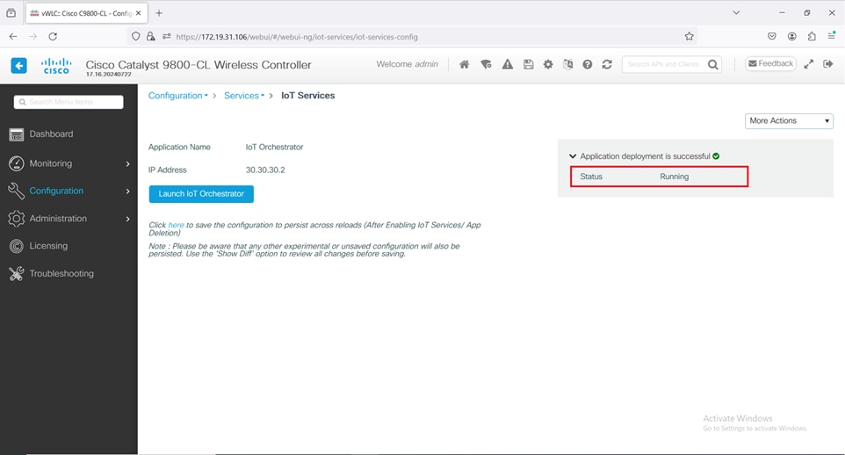Open Services breadcrumb dropdown
The height and width of the screenshot is (455, 845).
(x=244, y=96)
